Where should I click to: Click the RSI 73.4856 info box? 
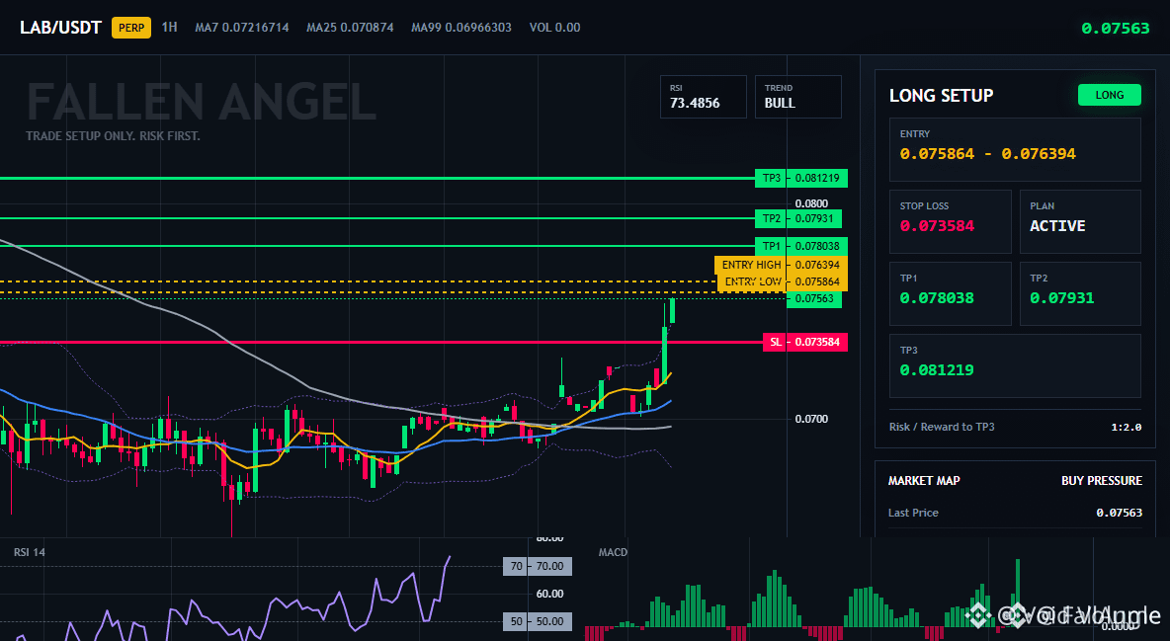pyautogui.click(x=703, y=96)
